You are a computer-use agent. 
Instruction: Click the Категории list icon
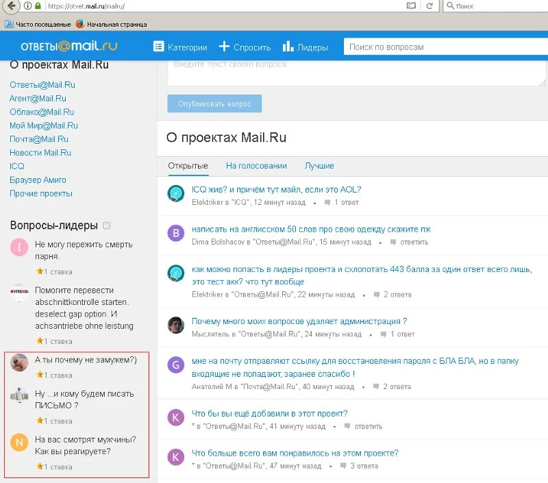158,47
